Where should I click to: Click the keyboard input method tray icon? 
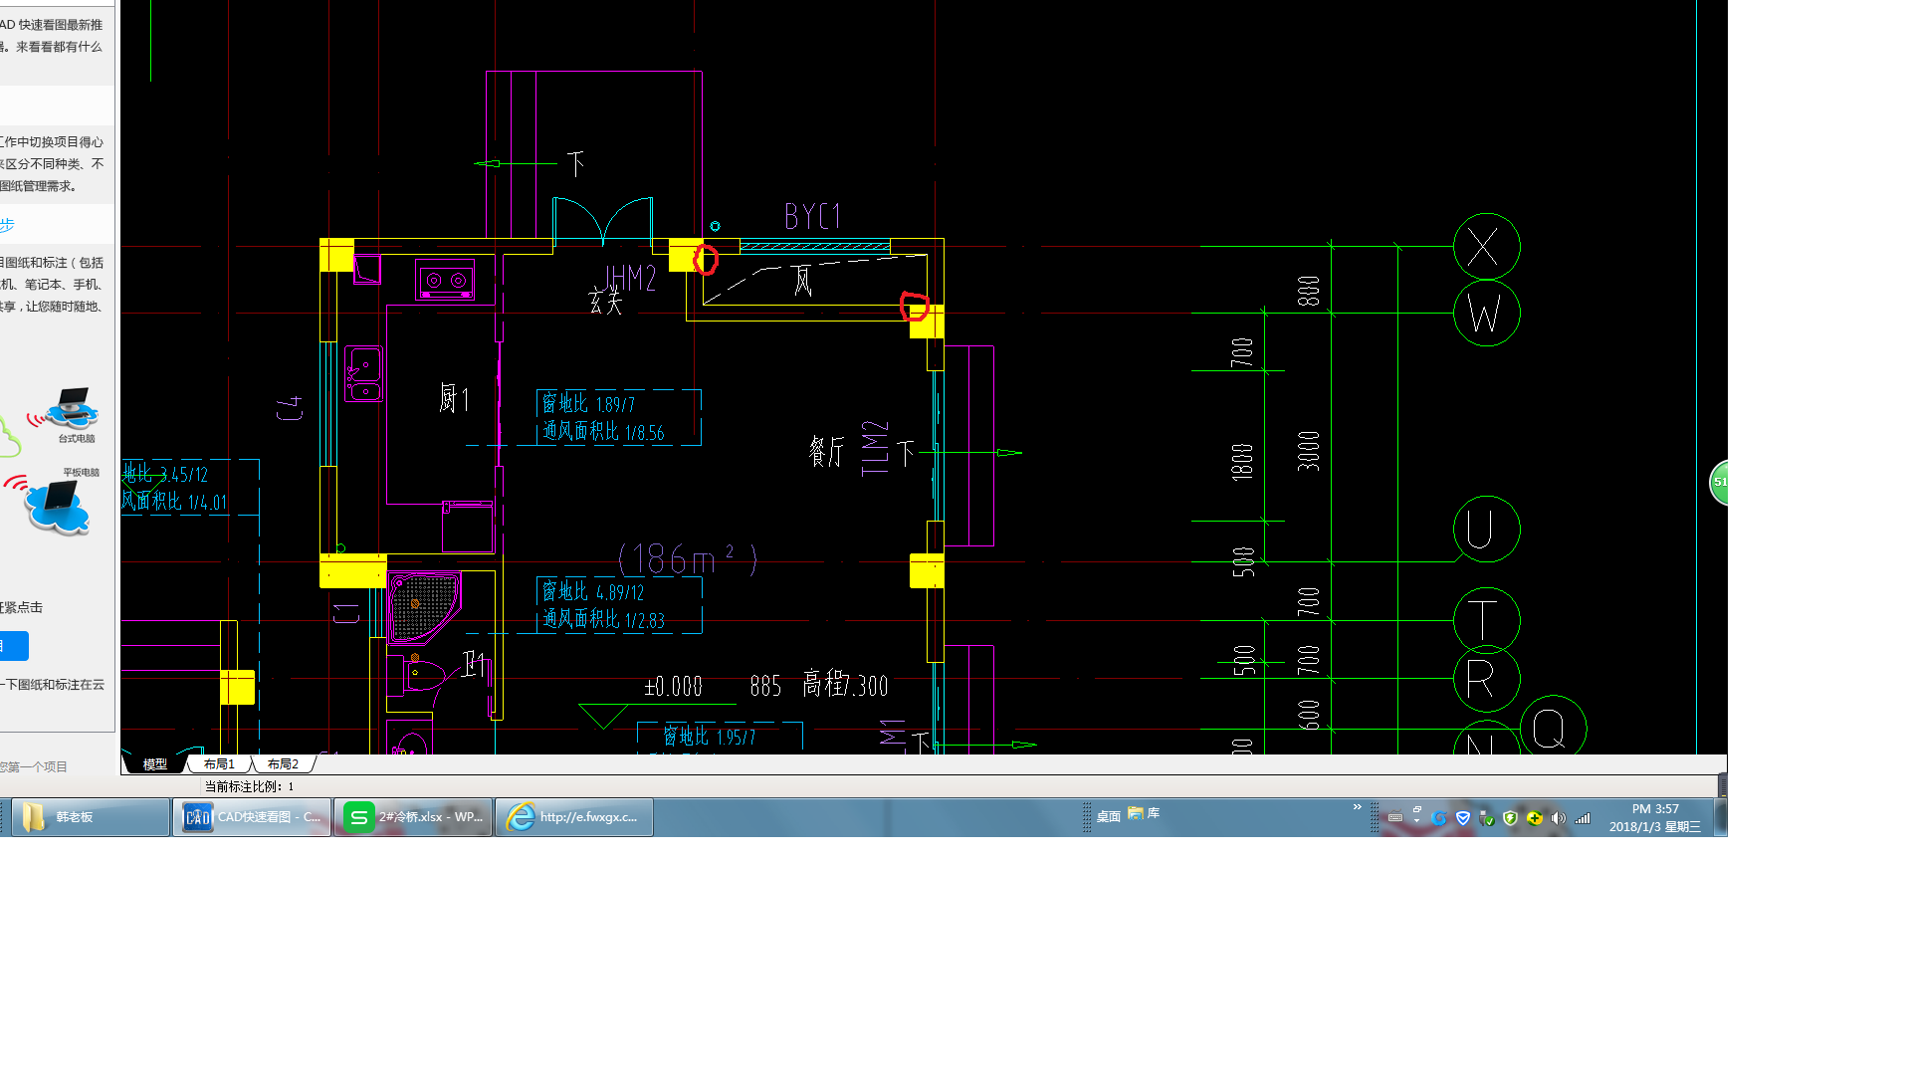tap(1395, 818)
